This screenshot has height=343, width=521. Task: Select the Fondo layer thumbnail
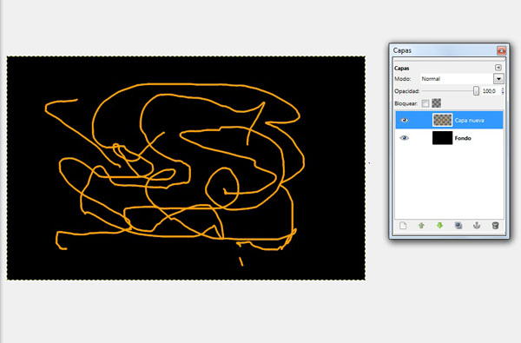pyautogui.click(x=442, y=138)
